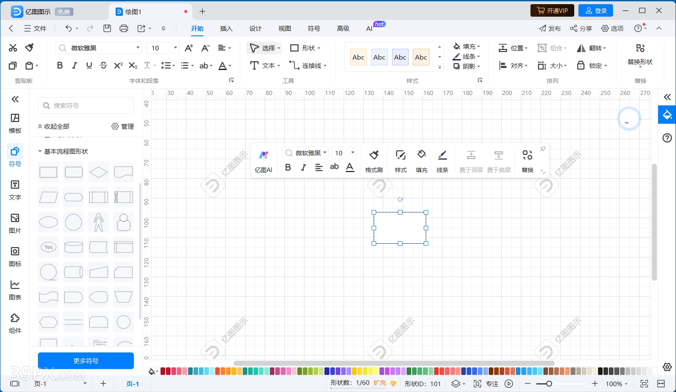Toggle bold in ribbon font group
676x392 pixels.
pyautogui.click(x=60, y=65)
